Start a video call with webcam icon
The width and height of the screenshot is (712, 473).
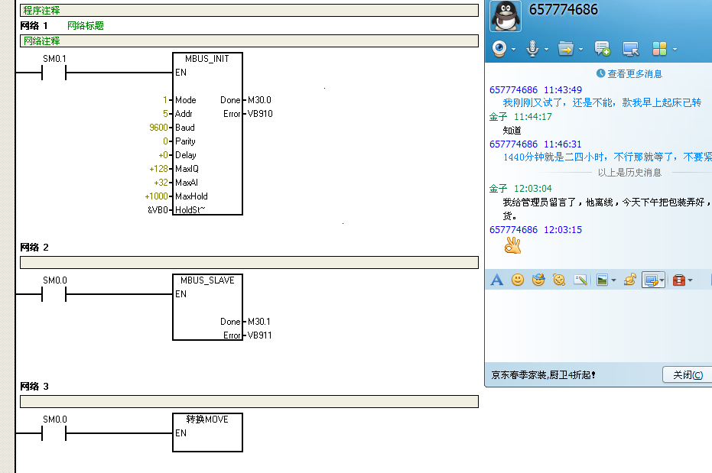(499, 49)
